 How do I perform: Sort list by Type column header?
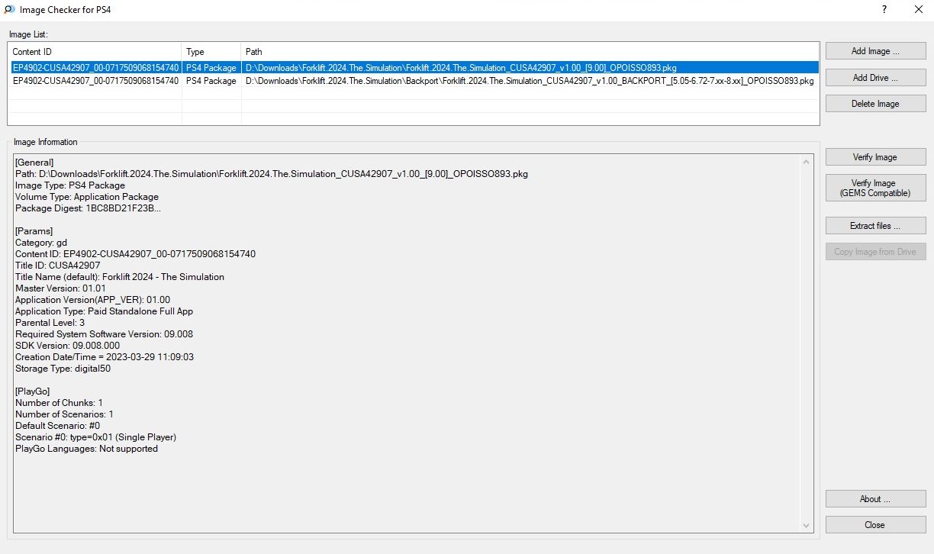point(211,52)
